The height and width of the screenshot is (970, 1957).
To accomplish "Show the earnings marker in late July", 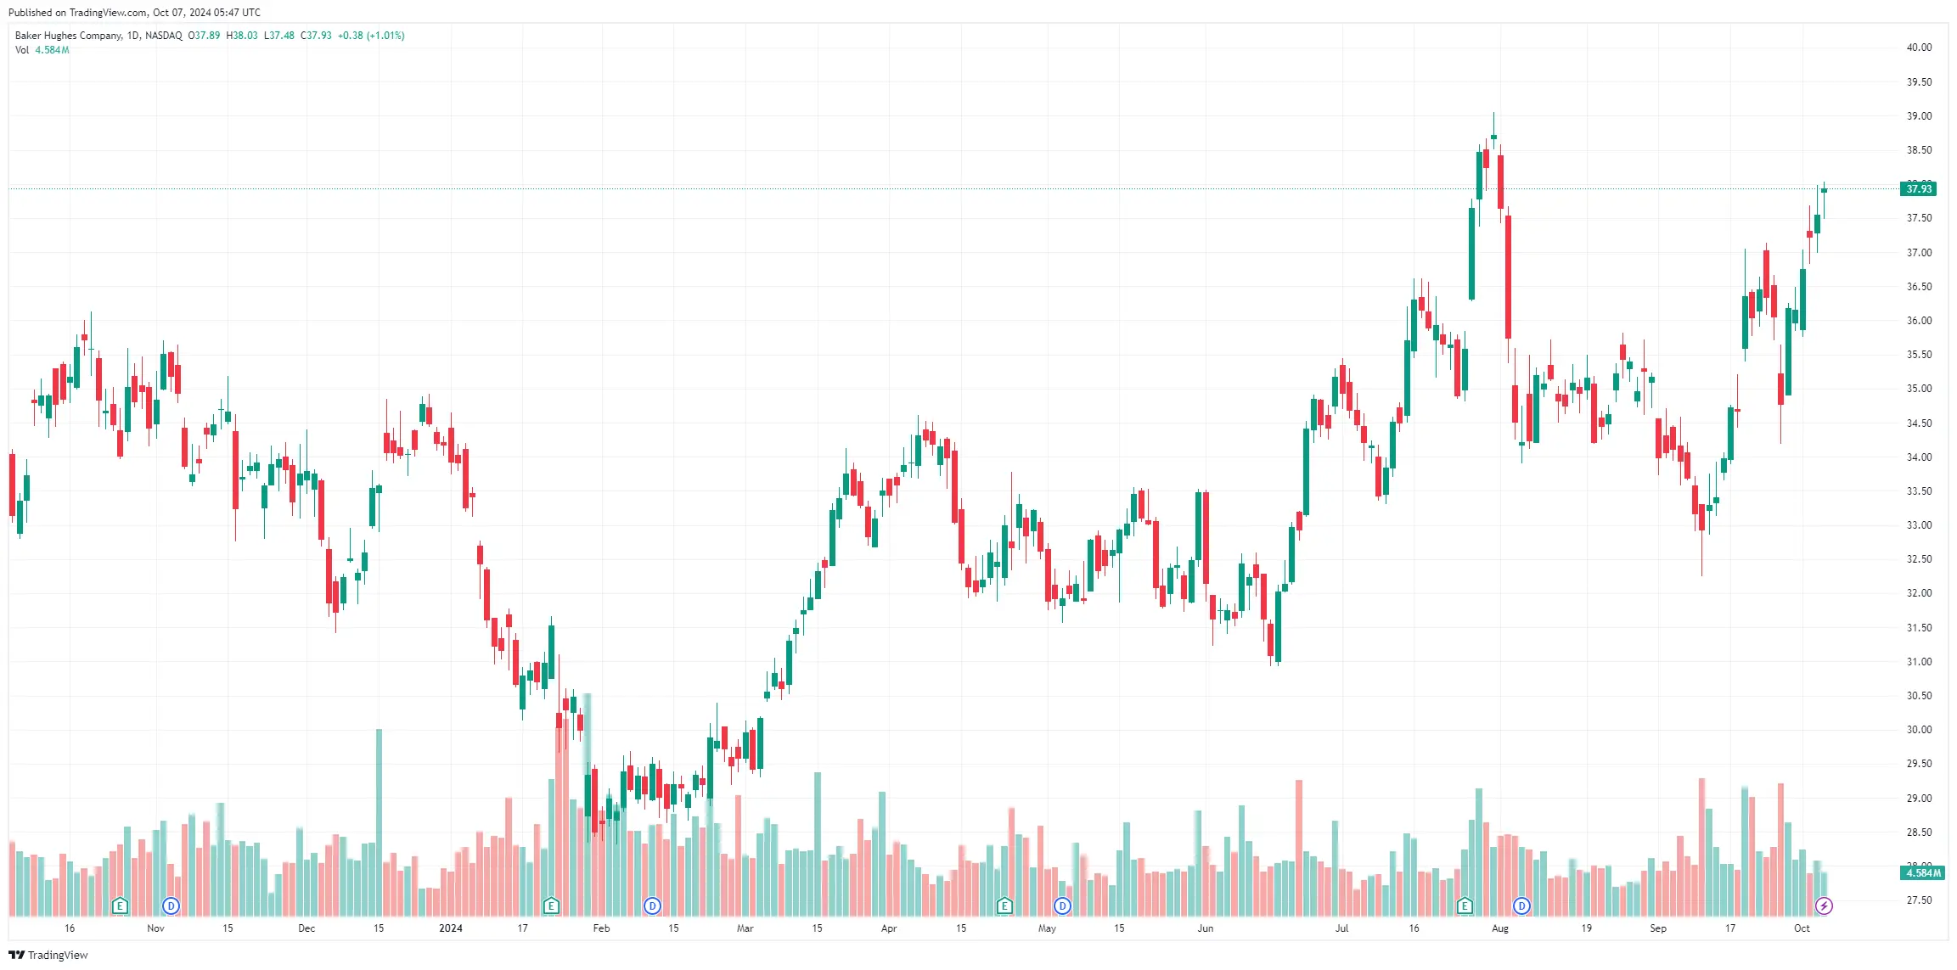I will pos(1465,906).
